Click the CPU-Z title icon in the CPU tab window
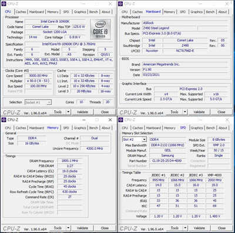The image size is (235, 233). pos(4,4)
